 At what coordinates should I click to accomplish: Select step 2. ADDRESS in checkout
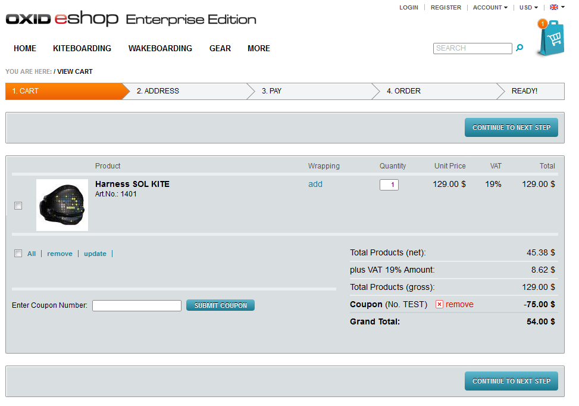point(158,91)
